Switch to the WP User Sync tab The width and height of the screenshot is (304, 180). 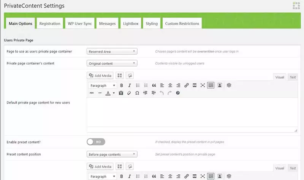(80, 24)
